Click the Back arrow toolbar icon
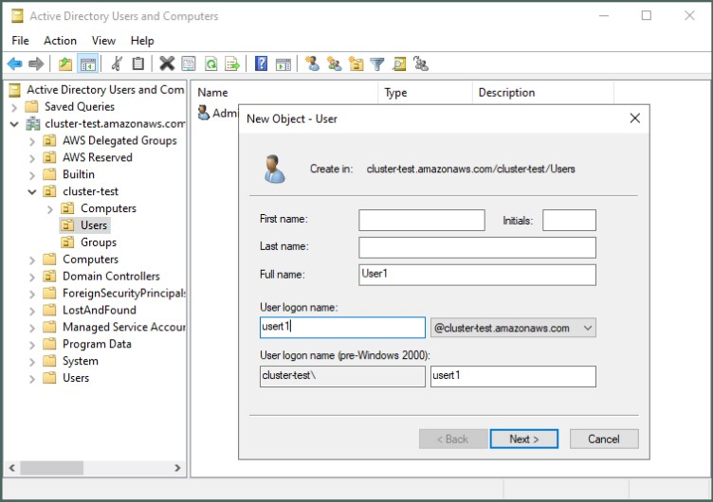The height and width of the screenshot is (502, 713). click(15, 64)
